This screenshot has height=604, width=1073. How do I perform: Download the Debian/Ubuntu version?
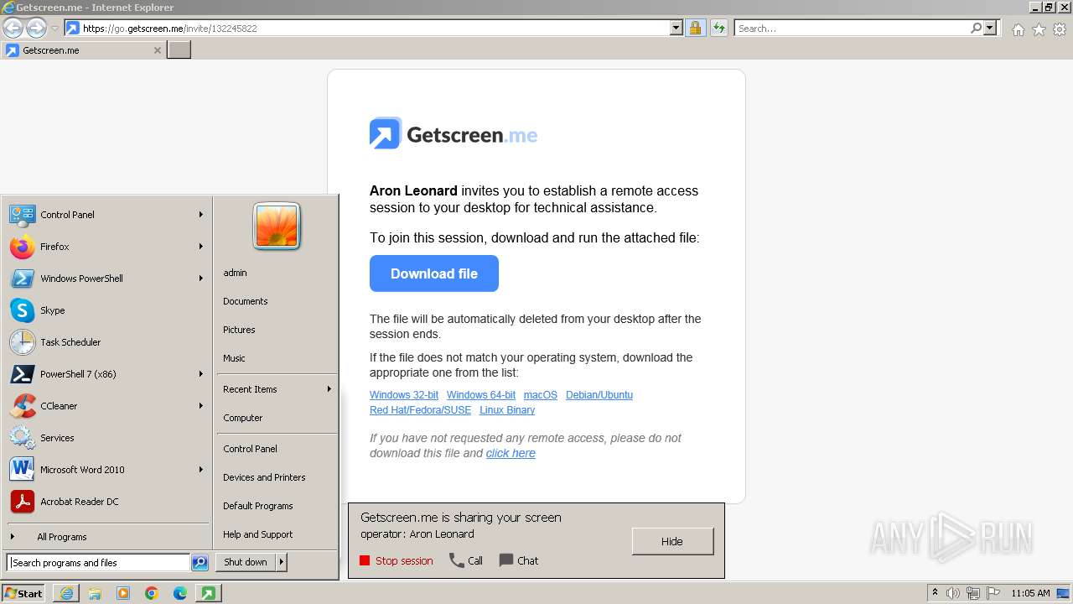599,395
